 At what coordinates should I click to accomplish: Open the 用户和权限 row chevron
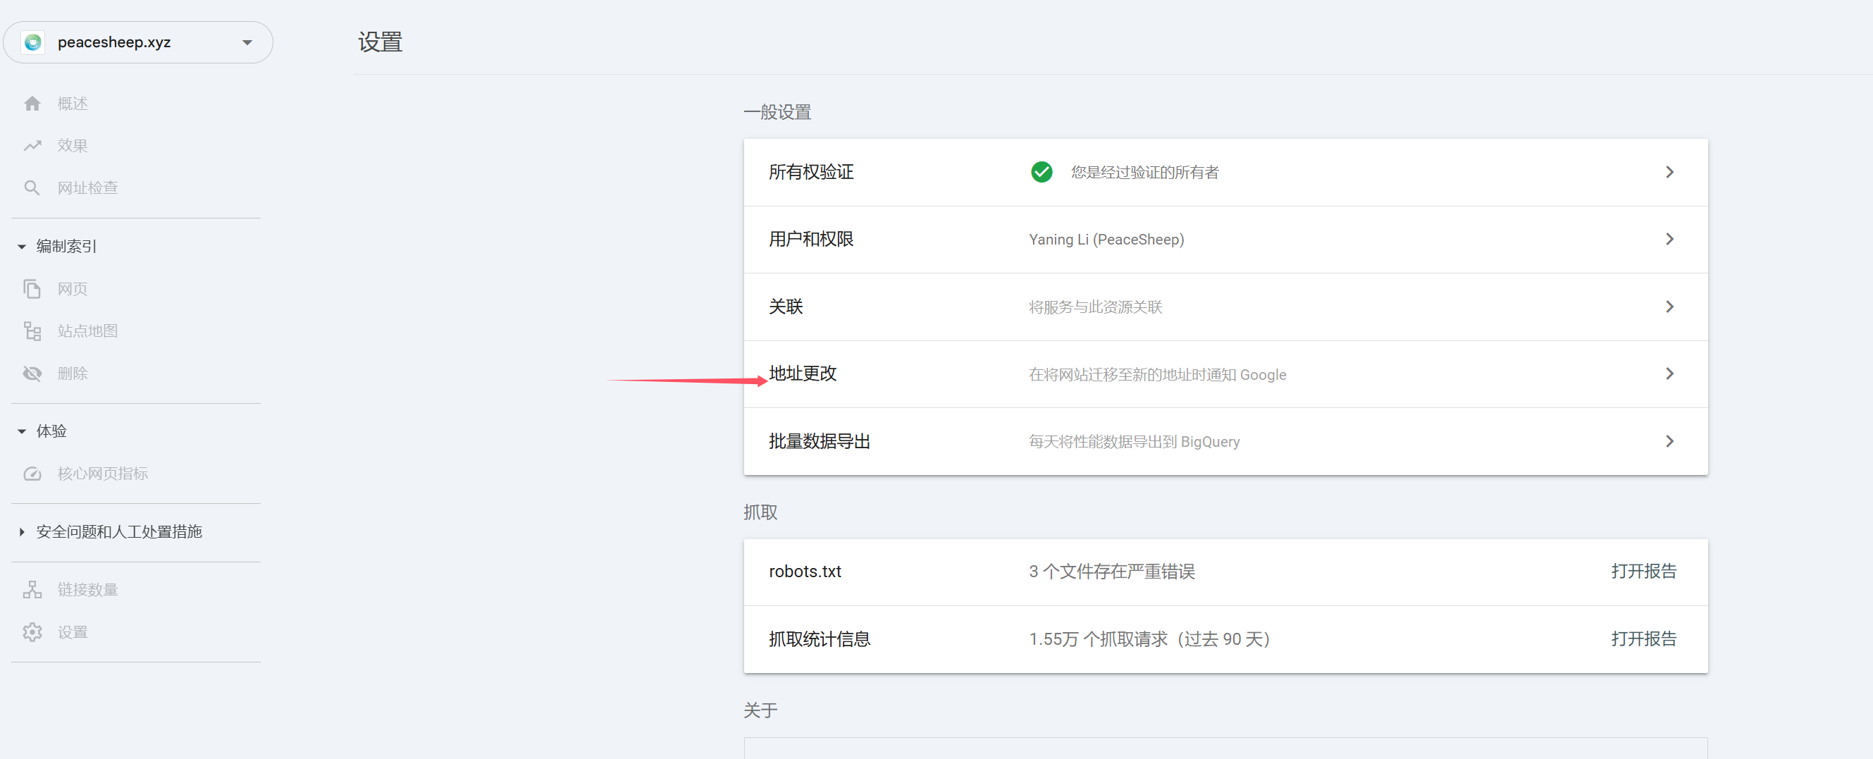(1669, 239)
